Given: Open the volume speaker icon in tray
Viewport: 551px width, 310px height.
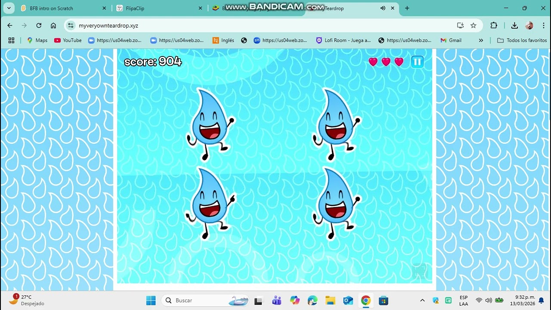Looking at the screenshot, I should [x=489, y=301].
